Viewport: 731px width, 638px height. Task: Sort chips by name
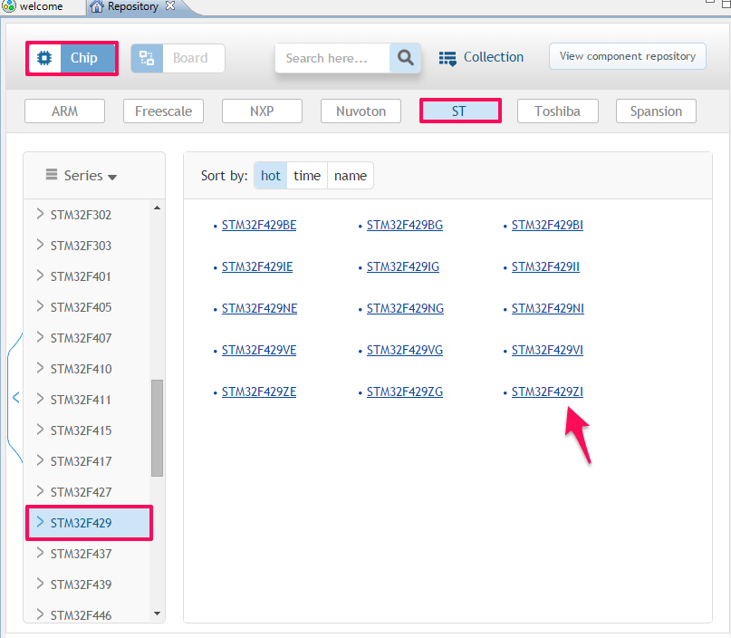click(351, 176)
